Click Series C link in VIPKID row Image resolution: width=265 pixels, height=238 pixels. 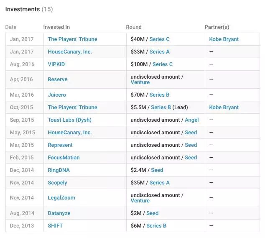pyautogui.click(x=163, y=64)
